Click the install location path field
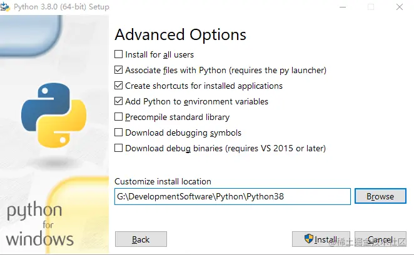This screenshot has height=255, width=414. (233, 196)
